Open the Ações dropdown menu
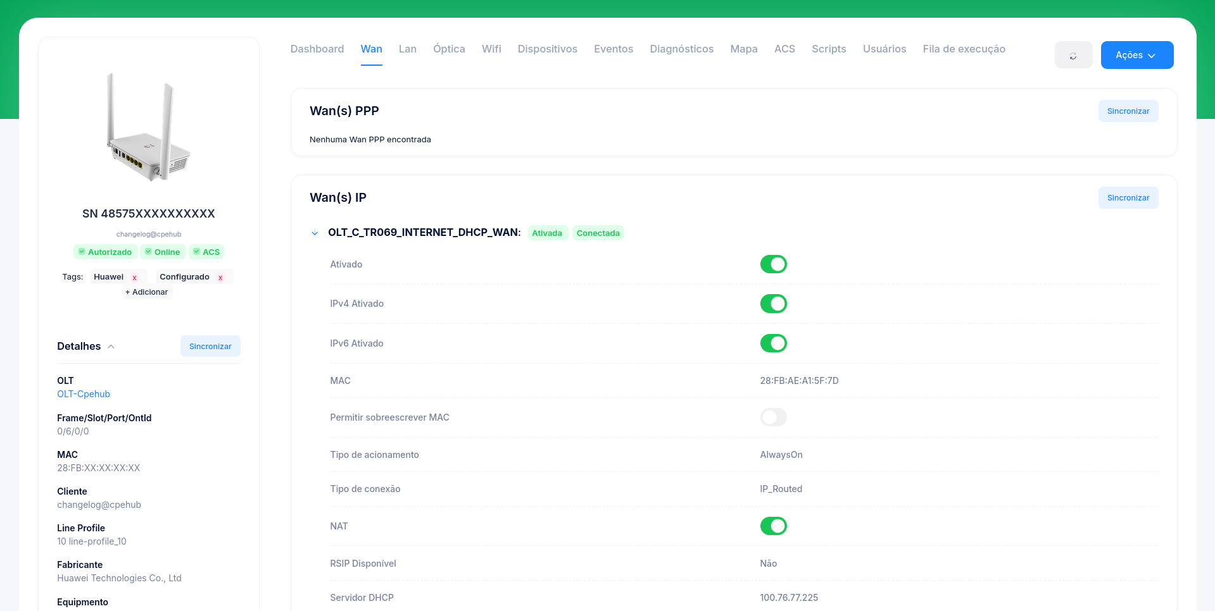 point(1136,55)
